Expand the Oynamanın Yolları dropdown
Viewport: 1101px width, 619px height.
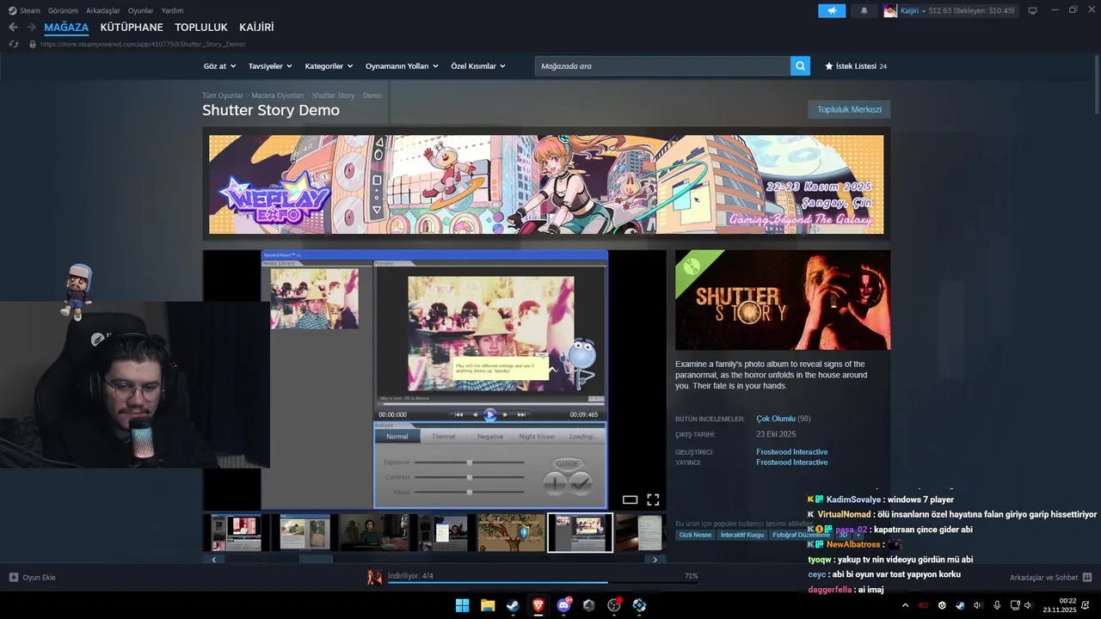[x=402, y=66]
